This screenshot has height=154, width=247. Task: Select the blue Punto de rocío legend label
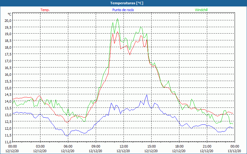click(123, 10)
